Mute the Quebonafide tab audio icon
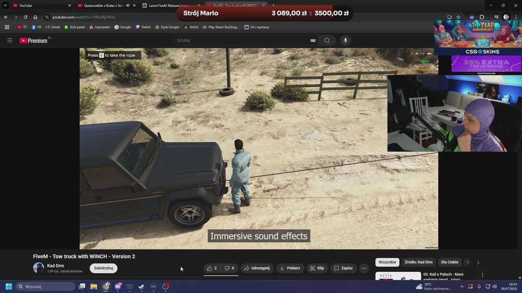Screen dimensions: 522x293 coord(128,6)
